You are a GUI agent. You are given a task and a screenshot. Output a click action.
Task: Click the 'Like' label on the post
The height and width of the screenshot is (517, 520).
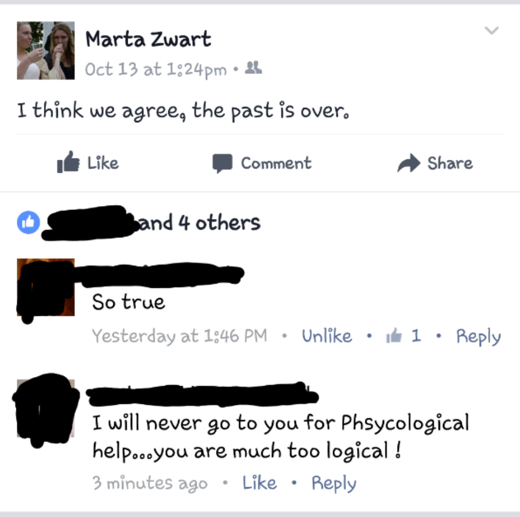pos(103,163)
